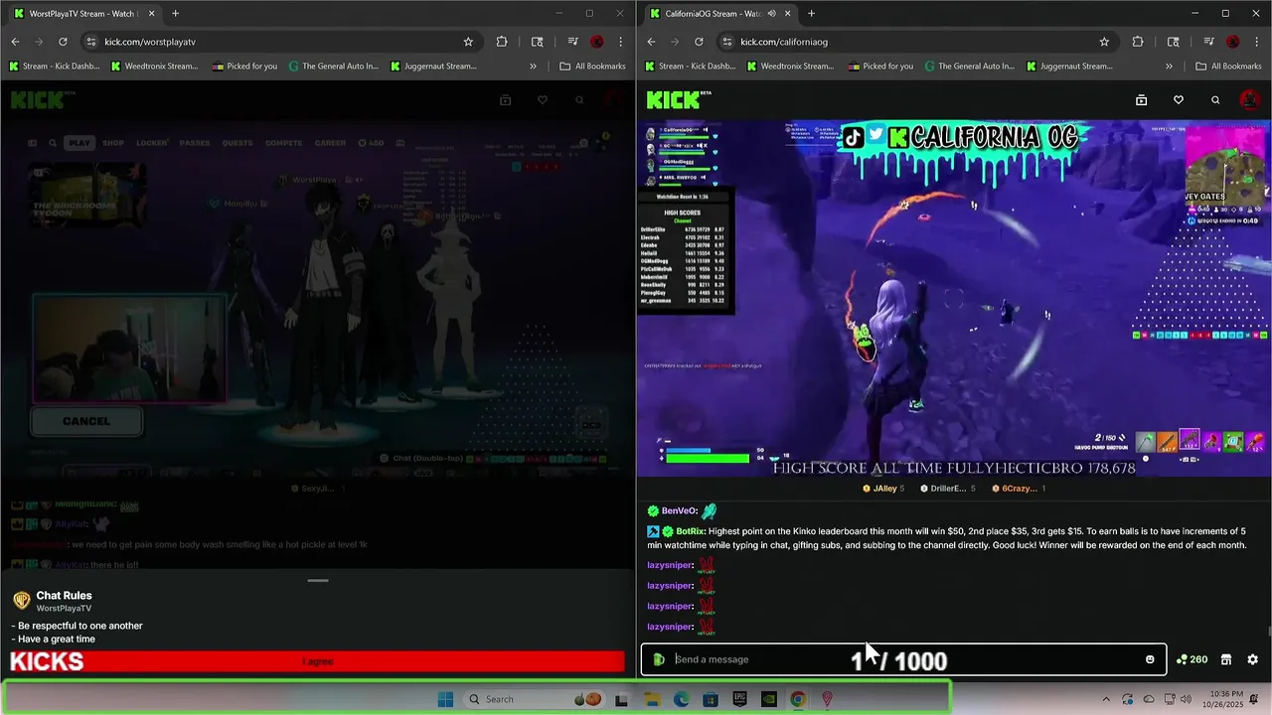Open a new tab in the CaliforniaOG window
The width and height of the screenshot is (1272, 715).
pyautogui.click(x=811, y=14)
